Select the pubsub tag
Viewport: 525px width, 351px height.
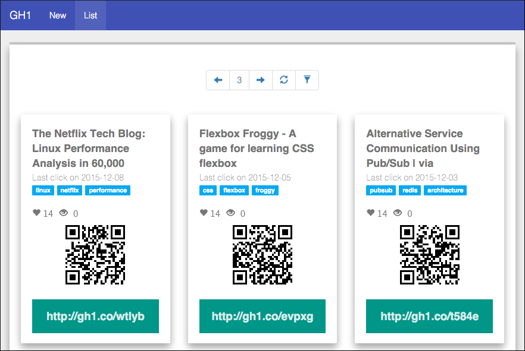click(381, 191)
